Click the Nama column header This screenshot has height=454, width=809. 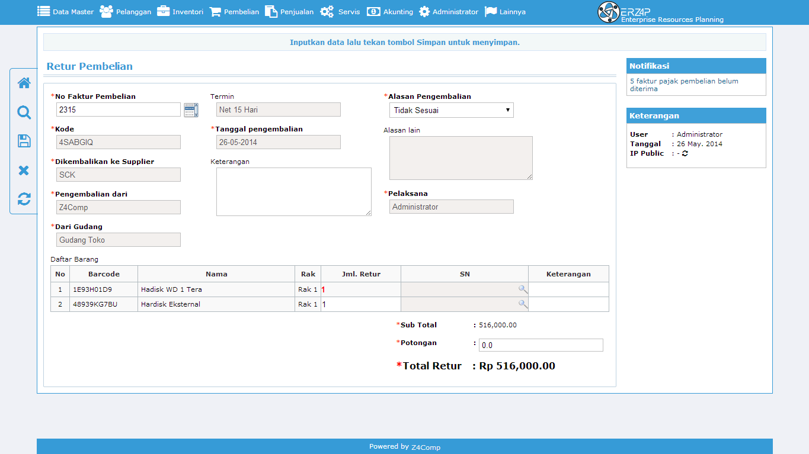(x=216, y=274)
